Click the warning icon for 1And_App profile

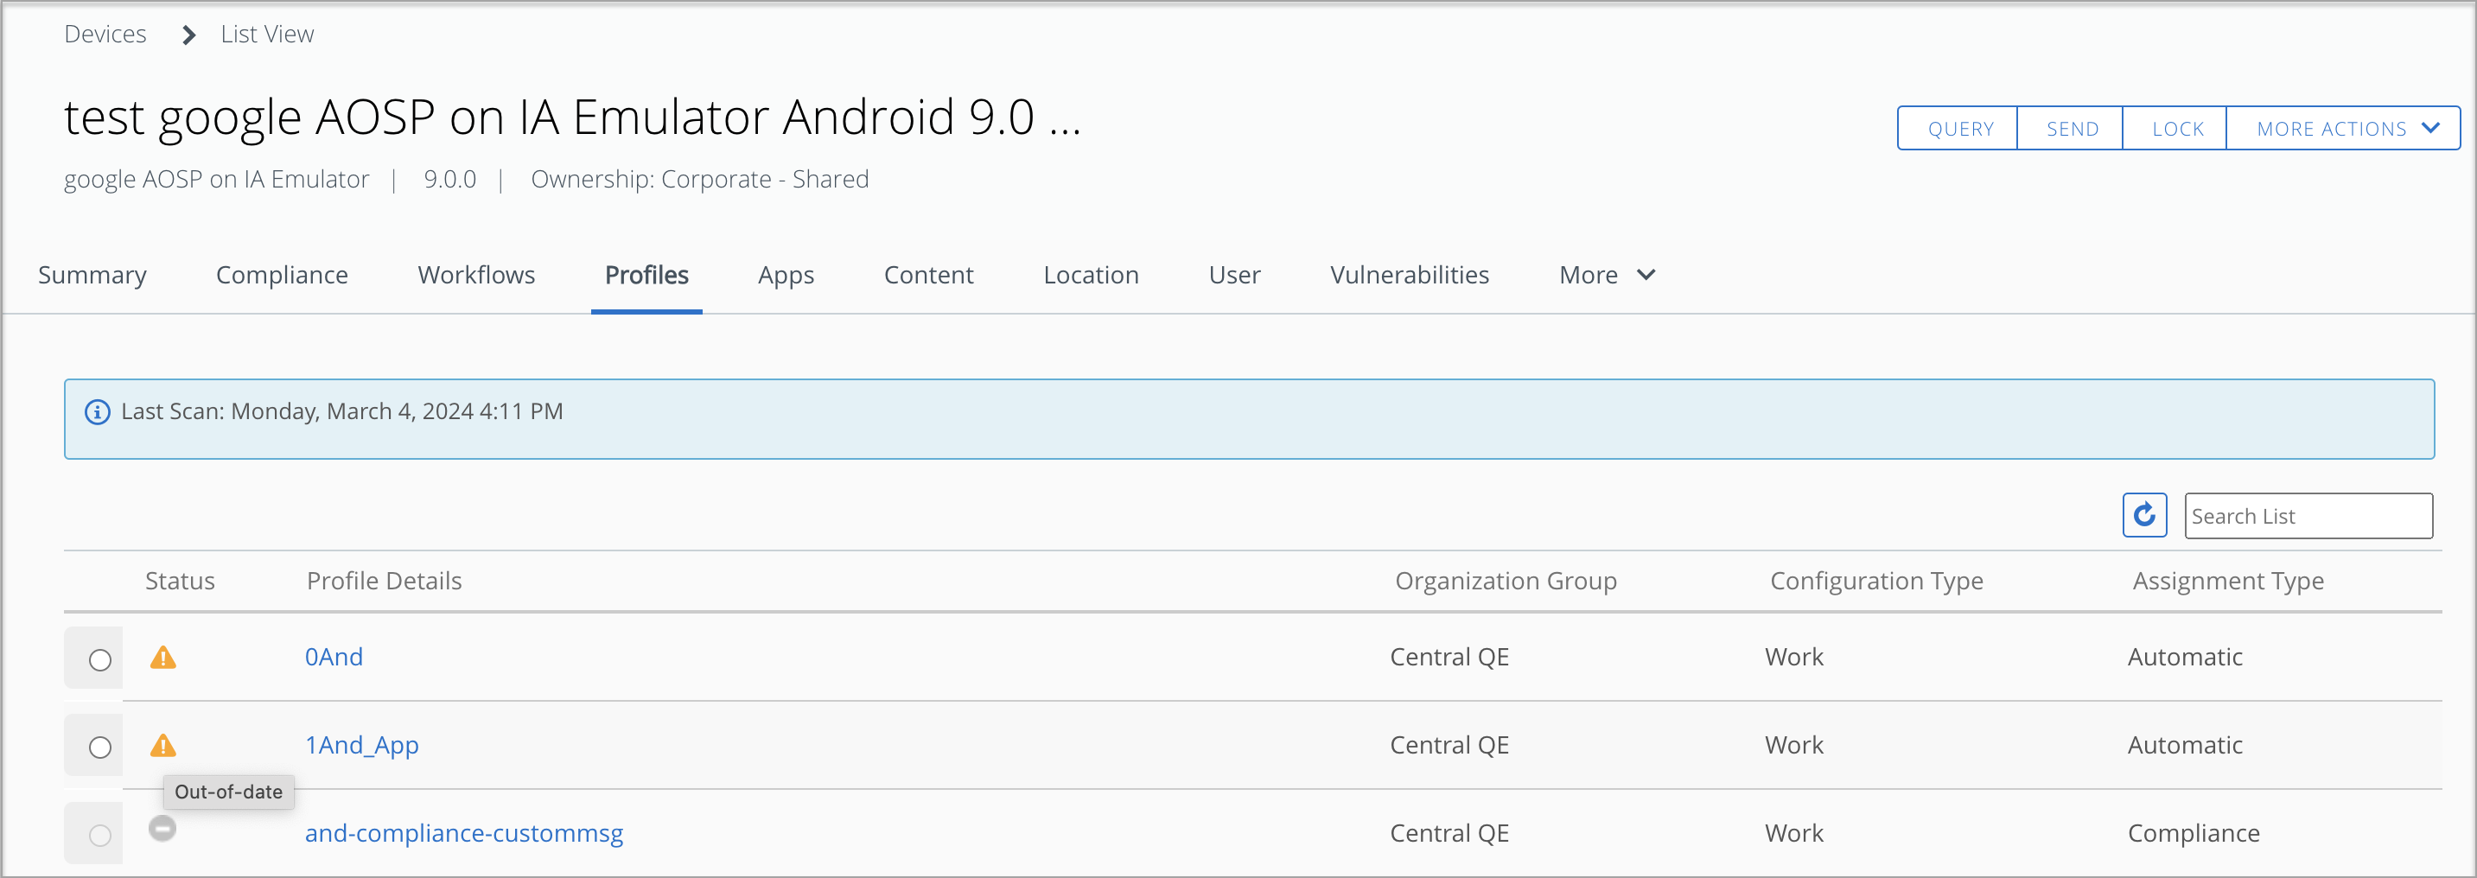(163, 745)
